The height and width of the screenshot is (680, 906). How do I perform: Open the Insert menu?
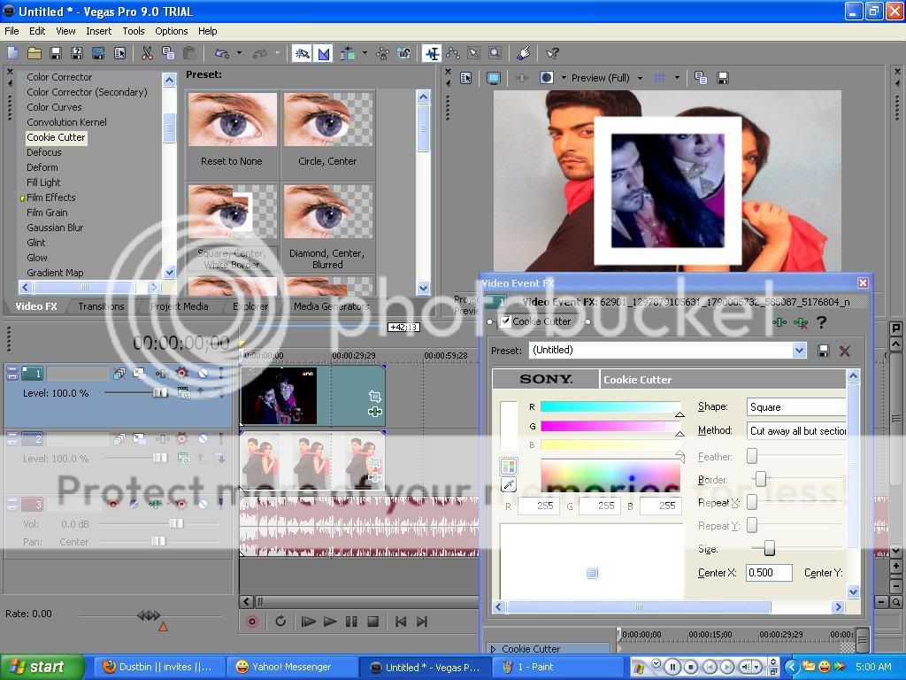point(99,31)
